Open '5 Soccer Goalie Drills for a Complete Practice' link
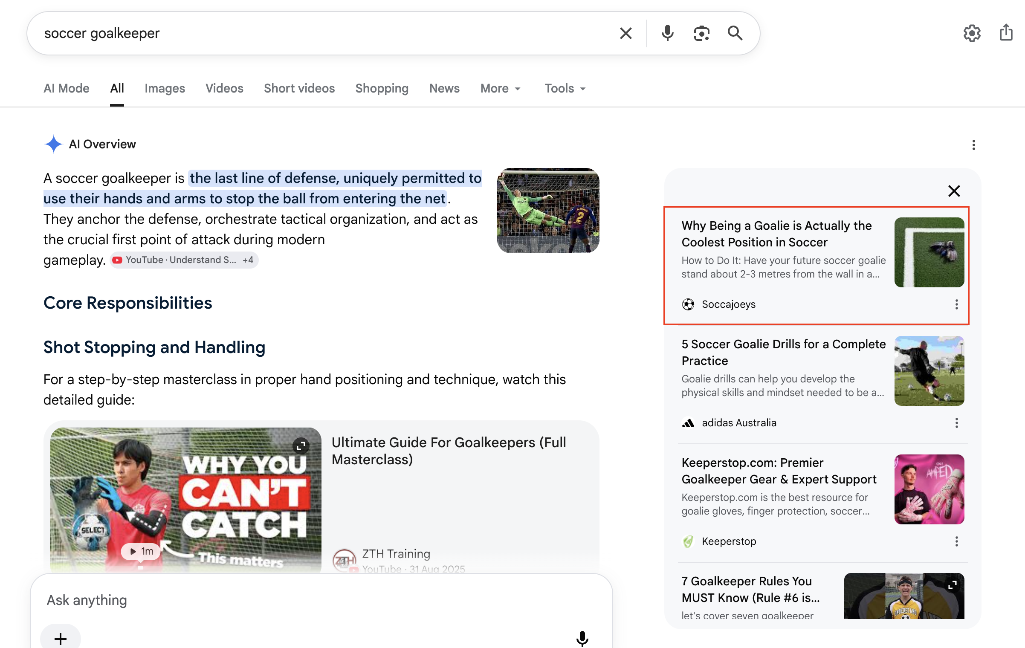1025x648 pixels. 784,352
